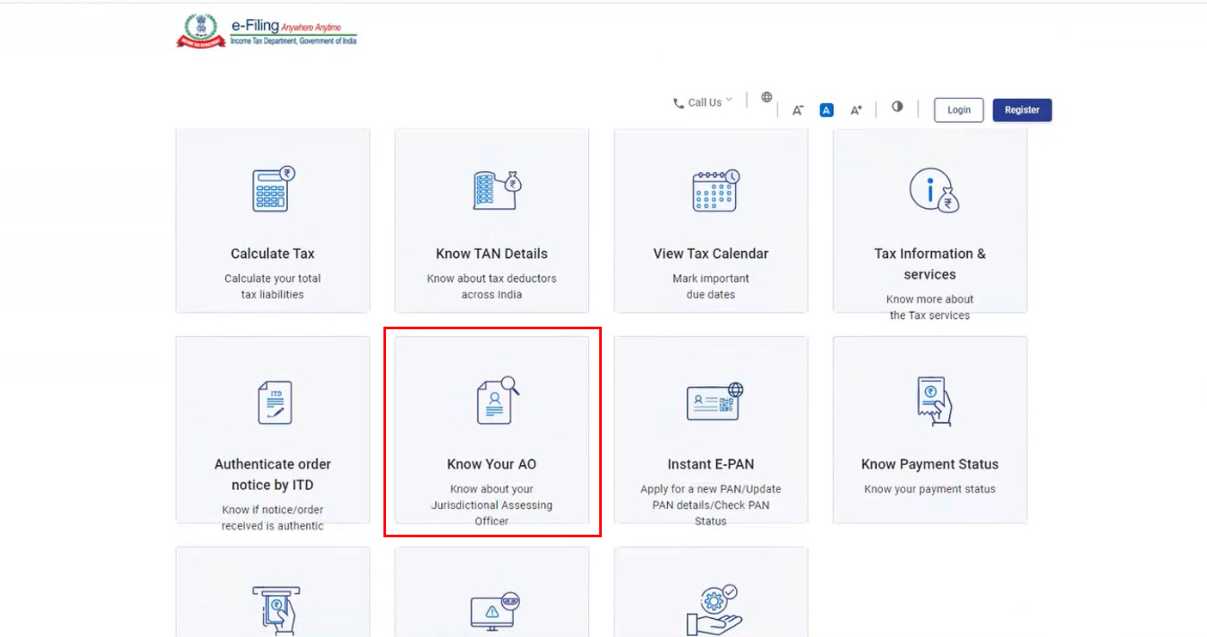Open Know TAN Details
Viewport: 1207px width, 637px height.
(491, 219)
